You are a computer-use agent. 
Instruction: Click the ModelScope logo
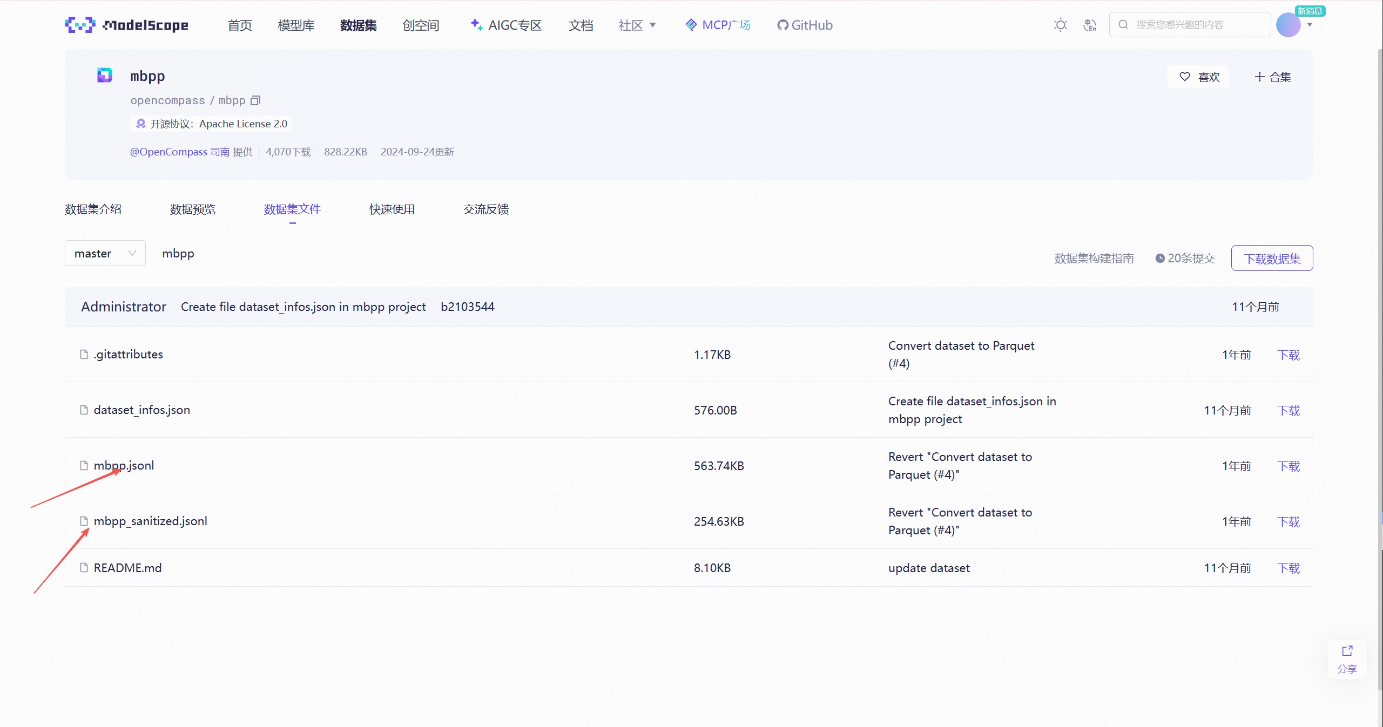click(x=126, y=25)
